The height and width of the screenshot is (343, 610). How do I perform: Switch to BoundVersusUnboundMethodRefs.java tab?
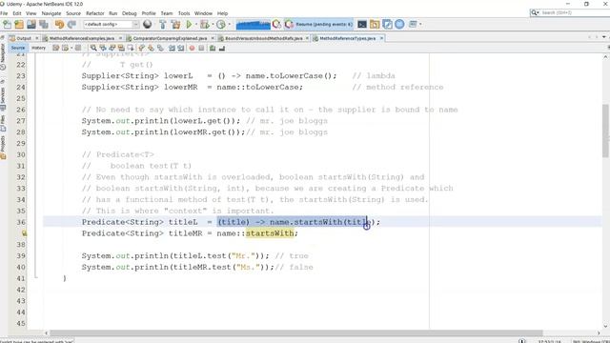[x=263, y=38]
